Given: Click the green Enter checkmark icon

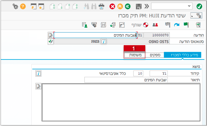Looking at the screenshot, I should point(199,6).
